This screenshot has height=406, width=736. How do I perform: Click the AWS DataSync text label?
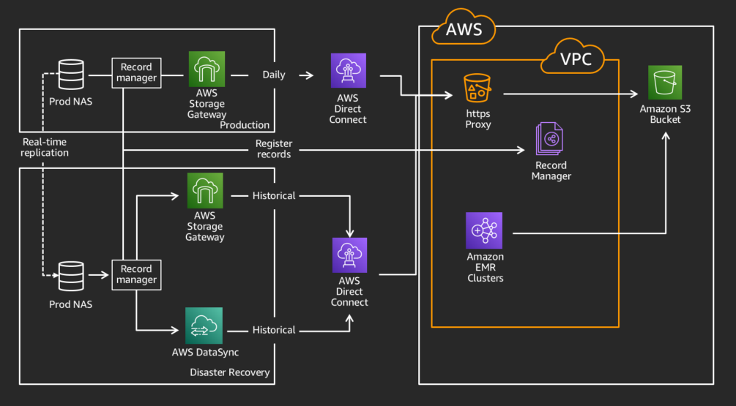click(x=205, y=352)
